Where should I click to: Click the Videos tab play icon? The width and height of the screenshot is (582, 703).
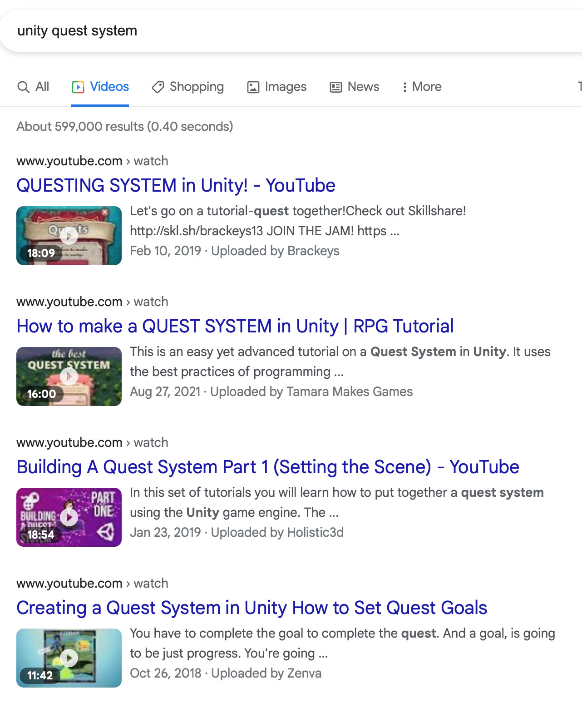pos(78,87)
